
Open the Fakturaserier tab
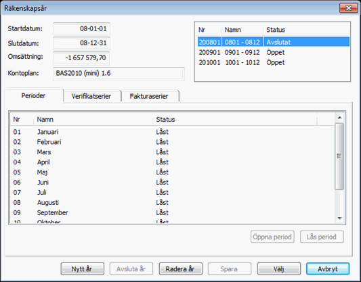[150, 96]
